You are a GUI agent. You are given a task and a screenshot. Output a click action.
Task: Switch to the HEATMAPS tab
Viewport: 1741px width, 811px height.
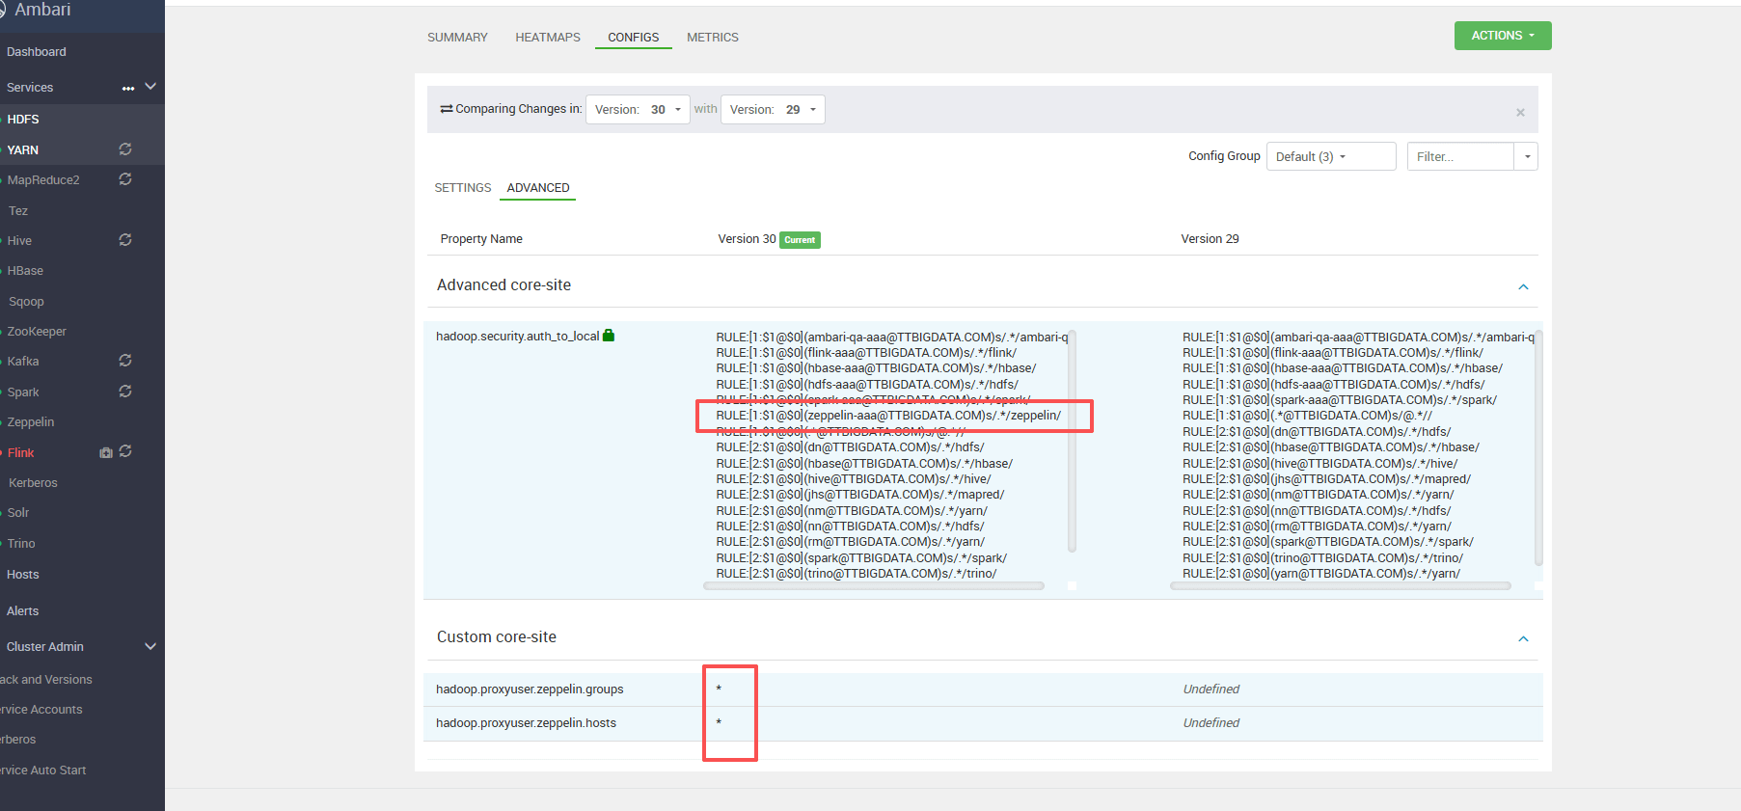(x=548, y=38)
